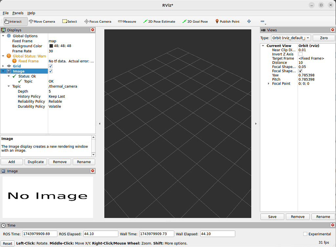Image resolution: width=336 pixels, height=247 pixels.
Task: Disable the Grid display checkbox
Action: (51, 66)
